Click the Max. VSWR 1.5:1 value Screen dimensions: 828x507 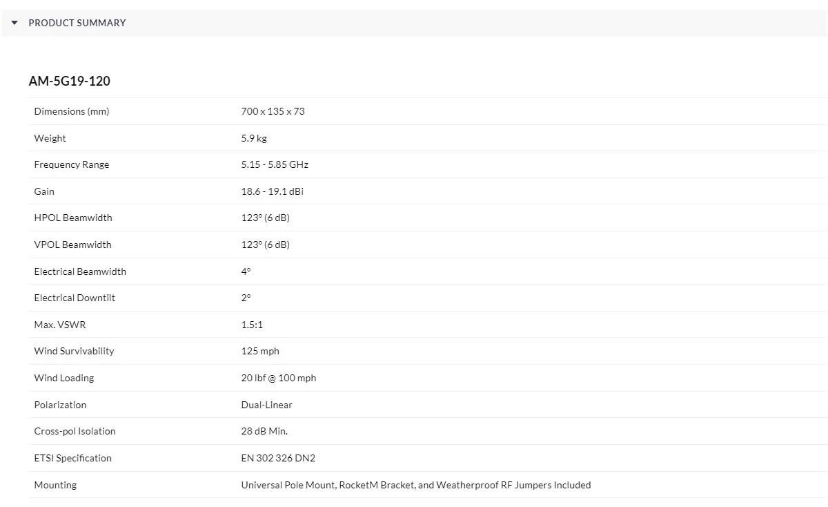click(252, 325)
